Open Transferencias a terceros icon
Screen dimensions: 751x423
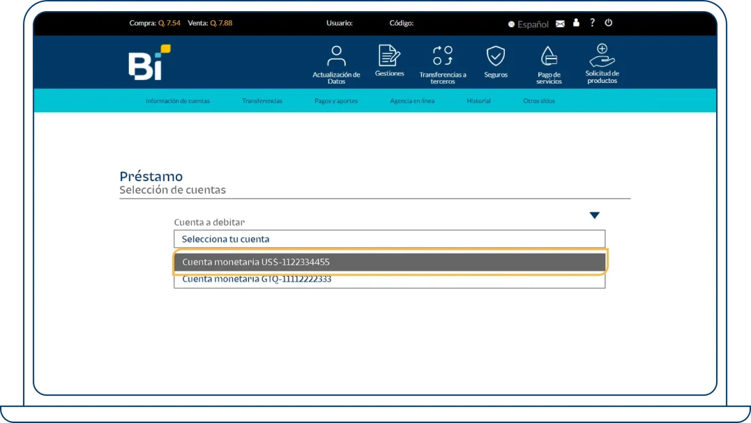(x=443, y=56)
